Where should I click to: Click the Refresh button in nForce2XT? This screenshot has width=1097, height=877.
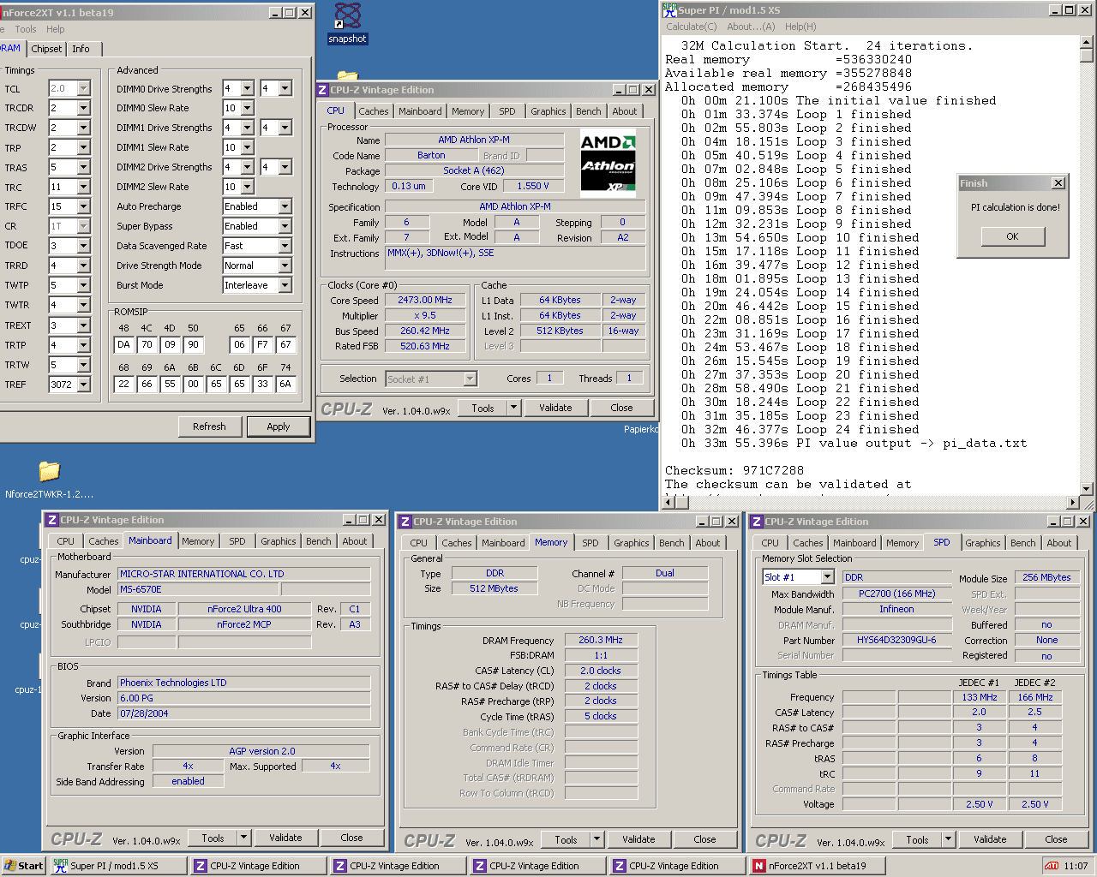(x=209, y=427)
